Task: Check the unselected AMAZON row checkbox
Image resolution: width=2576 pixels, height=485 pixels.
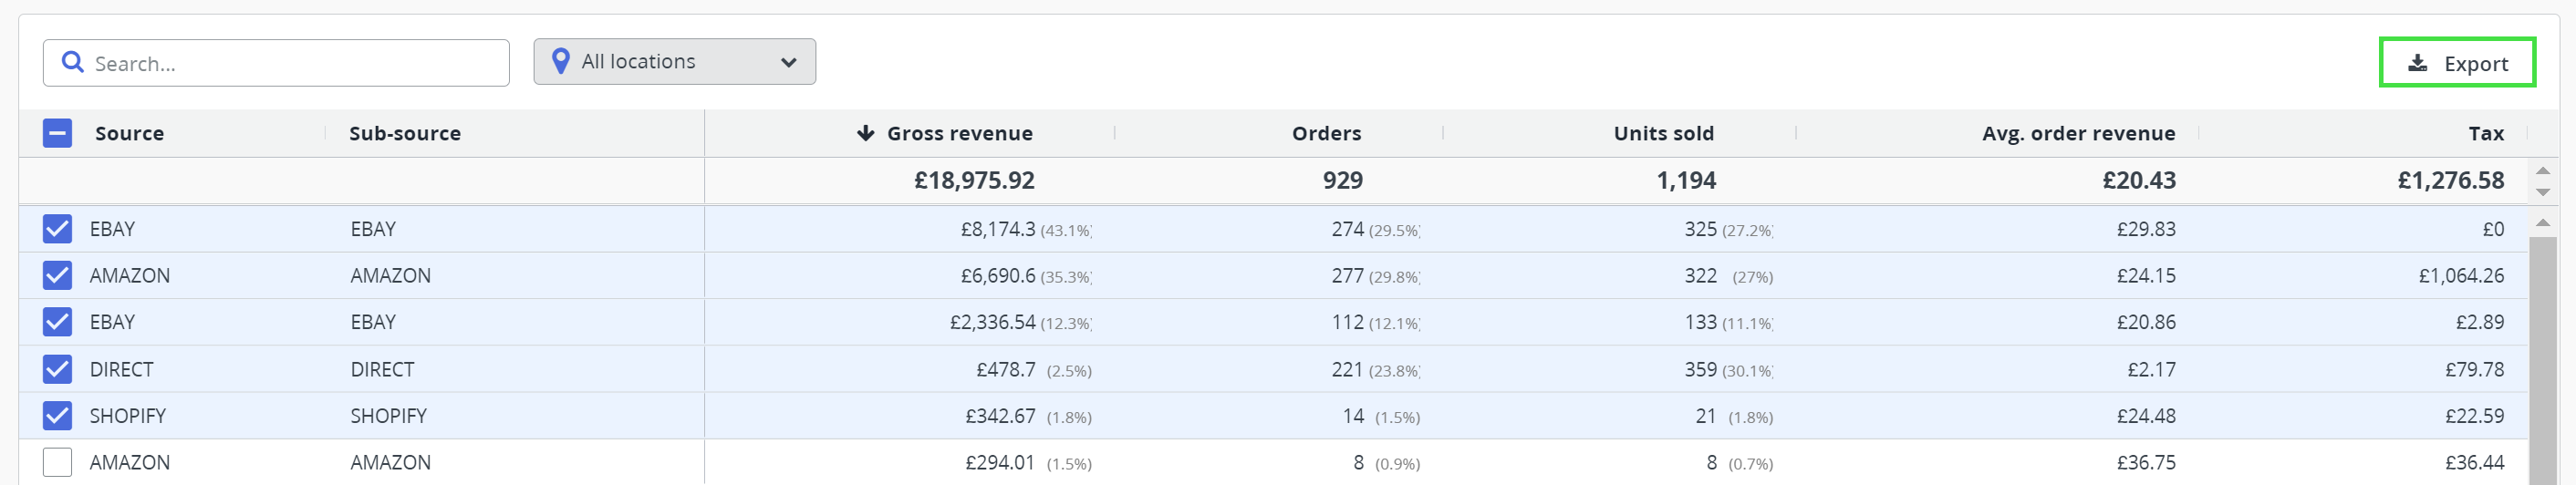Action: pyautogui.click(x=57, y=462)
